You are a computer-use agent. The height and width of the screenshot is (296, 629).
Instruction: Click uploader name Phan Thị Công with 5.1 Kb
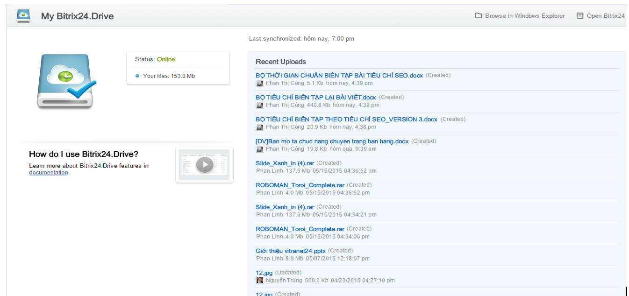coord(285,83)
